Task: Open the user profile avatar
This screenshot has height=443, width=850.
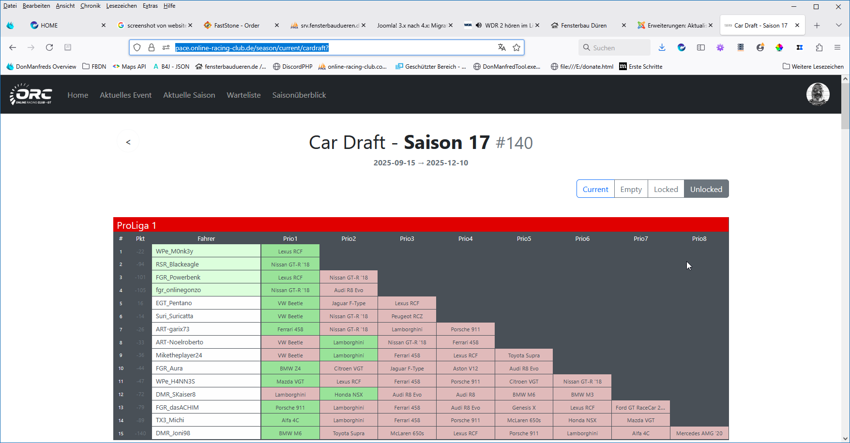Action: coord(818,94)
